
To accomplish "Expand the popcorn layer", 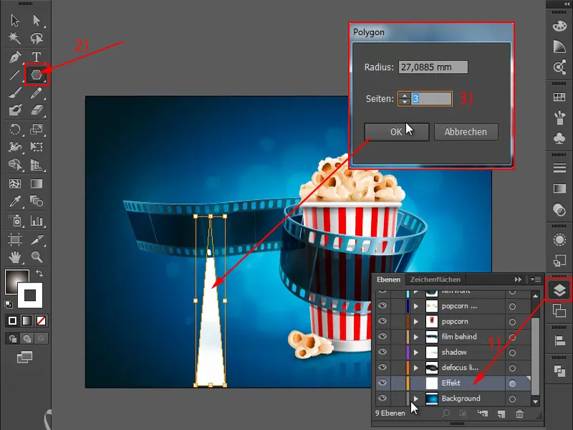I will (416, 321).
